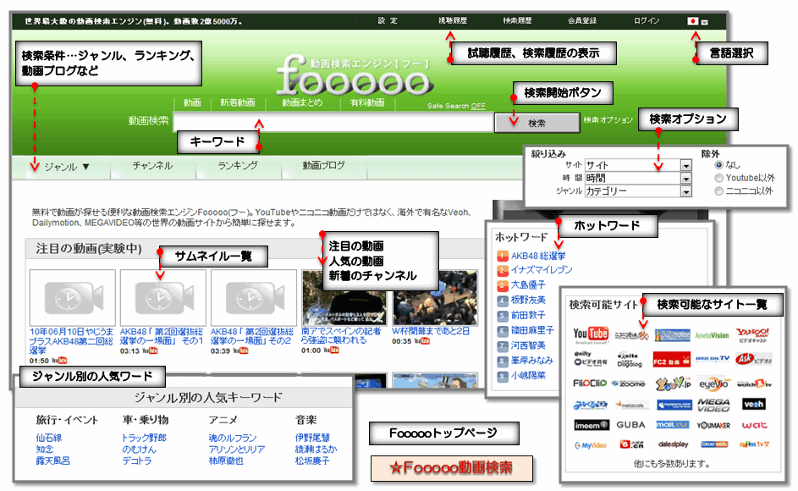The height and width of the screenshot is (491, 798).
Task: Open the AmebaVision site logo
Action: (712, 335)
